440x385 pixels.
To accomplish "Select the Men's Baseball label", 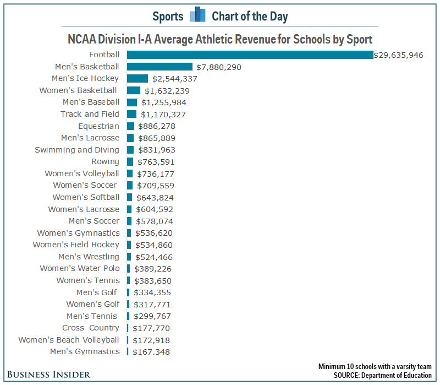I will click(91, 102).
